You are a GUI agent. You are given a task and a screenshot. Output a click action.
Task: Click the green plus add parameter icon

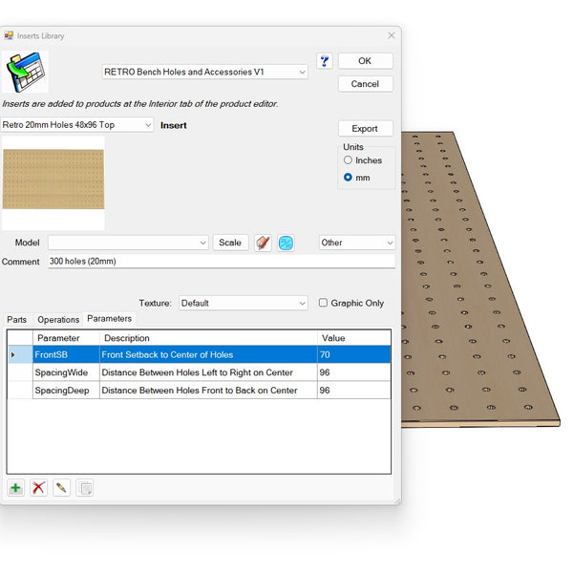tap(15, 488)
